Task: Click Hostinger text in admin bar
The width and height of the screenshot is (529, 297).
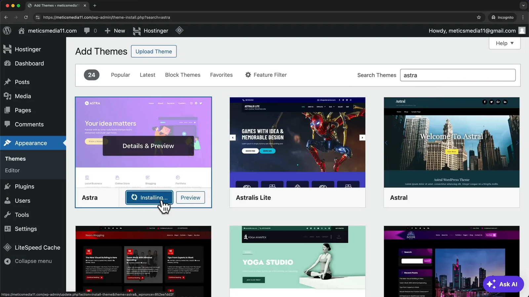Action: pos(156,31)
